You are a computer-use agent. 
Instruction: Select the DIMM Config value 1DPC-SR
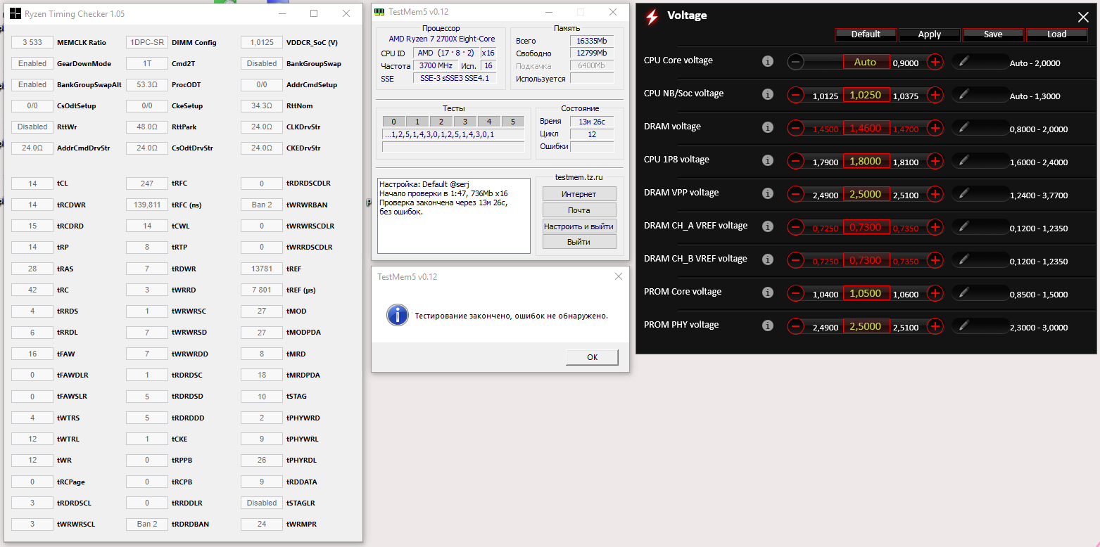point(147,42)
